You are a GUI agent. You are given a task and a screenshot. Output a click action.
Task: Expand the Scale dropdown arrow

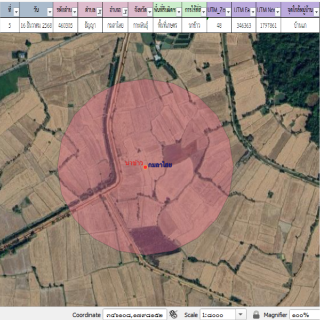240,315
